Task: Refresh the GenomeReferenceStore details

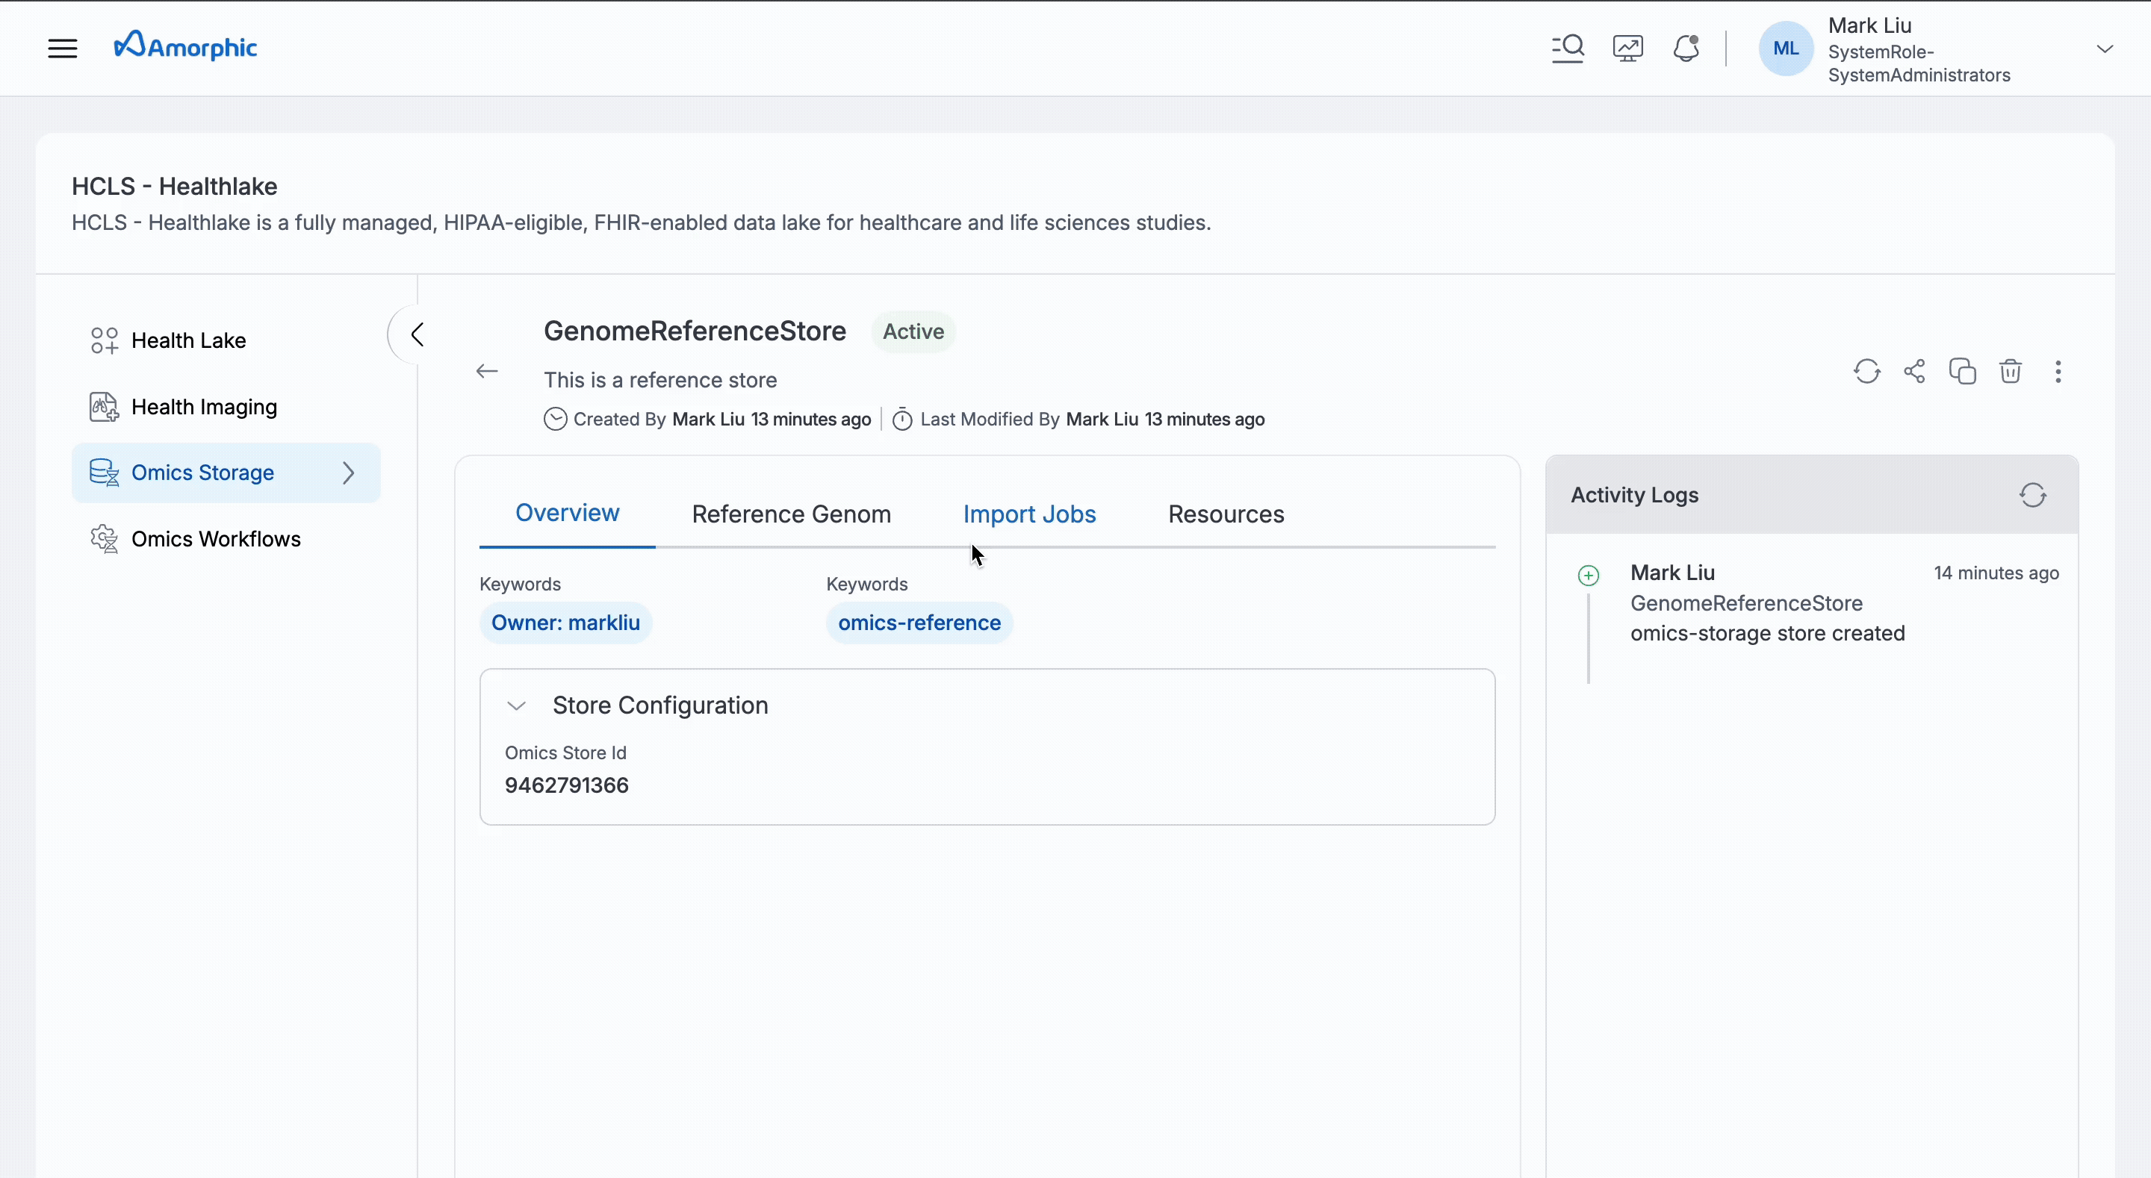Action: (x=1866, y=371)
